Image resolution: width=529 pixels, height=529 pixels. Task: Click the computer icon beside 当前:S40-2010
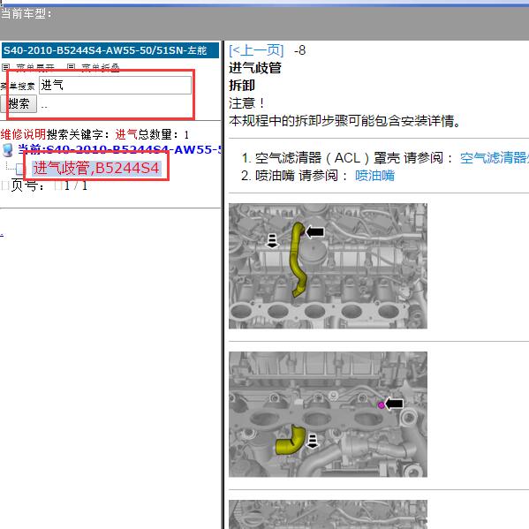coord(7,150)
